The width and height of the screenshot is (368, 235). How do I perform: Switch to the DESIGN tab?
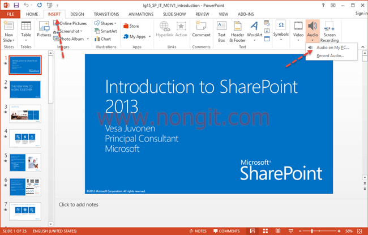coord(77,14)
